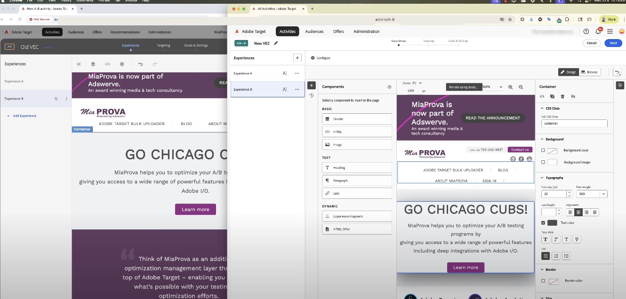Click the Container hide eye-slash icon
The height and width of the screenshot is (299, 626).
[573, 96]
